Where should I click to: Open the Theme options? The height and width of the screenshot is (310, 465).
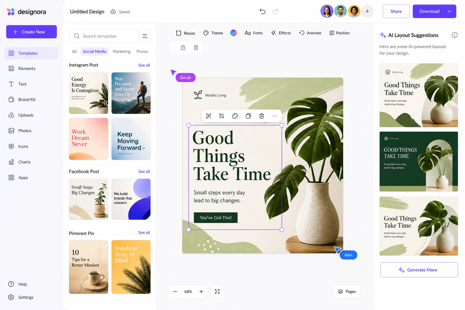click(x=213, y=33)
